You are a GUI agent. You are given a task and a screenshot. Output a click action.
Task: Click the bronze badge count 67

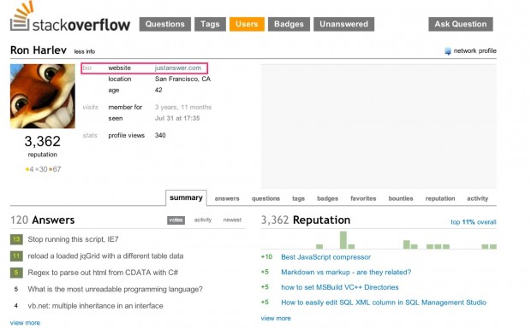tap(55, 169)
